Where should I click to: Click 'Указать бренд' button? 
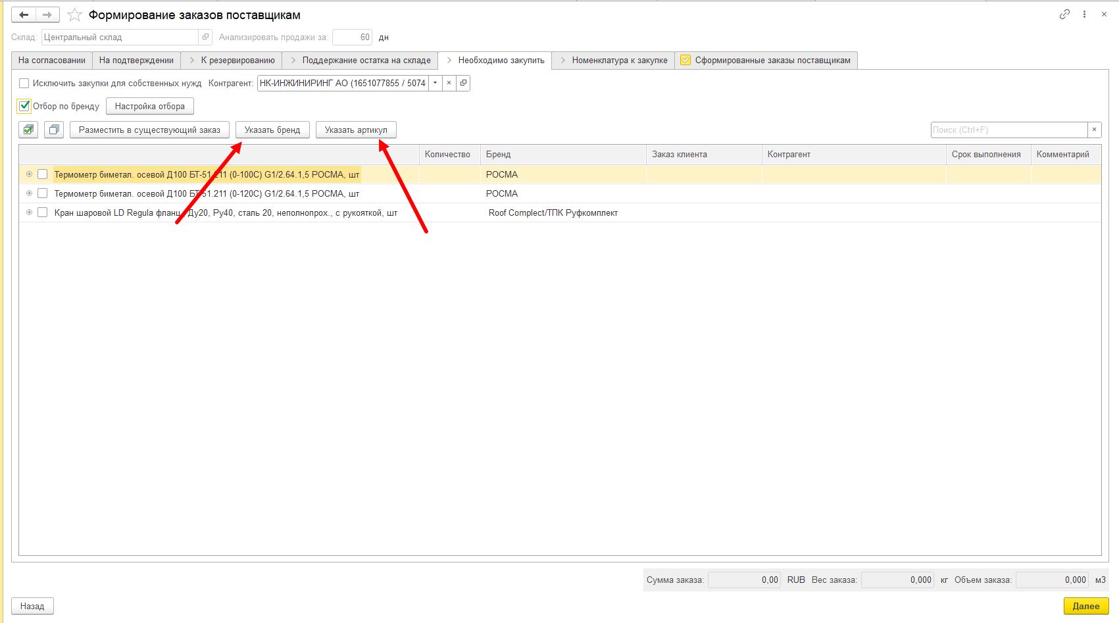(272, 130)
